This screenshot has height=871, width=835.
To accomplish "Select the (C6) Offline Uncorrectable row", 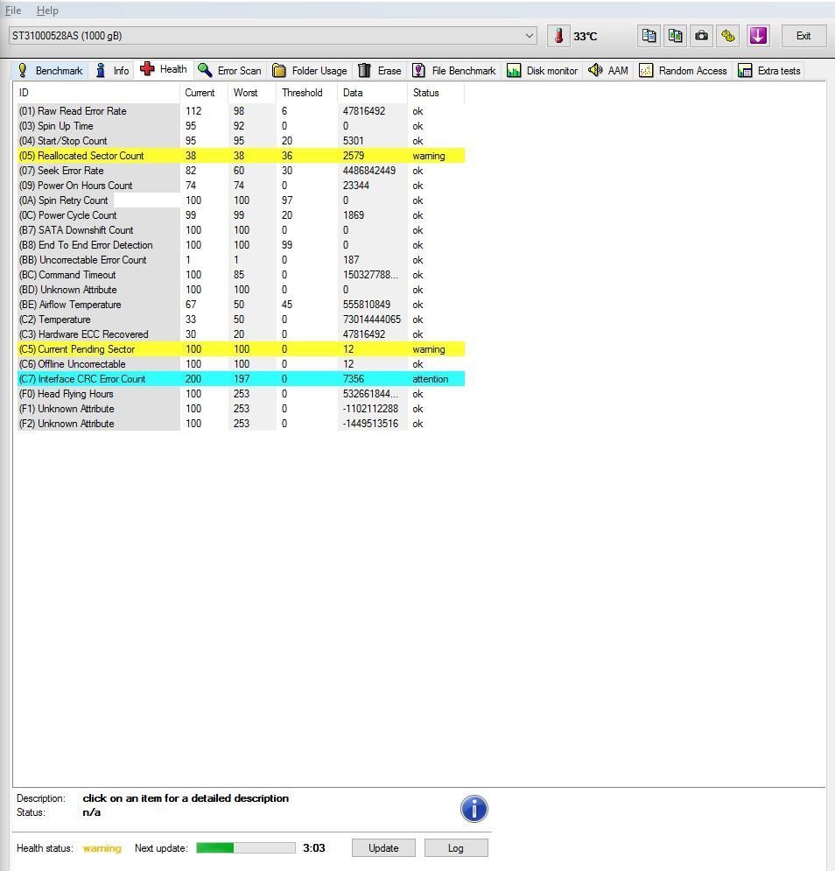I will pyautogui.click(x=241, y=364).
